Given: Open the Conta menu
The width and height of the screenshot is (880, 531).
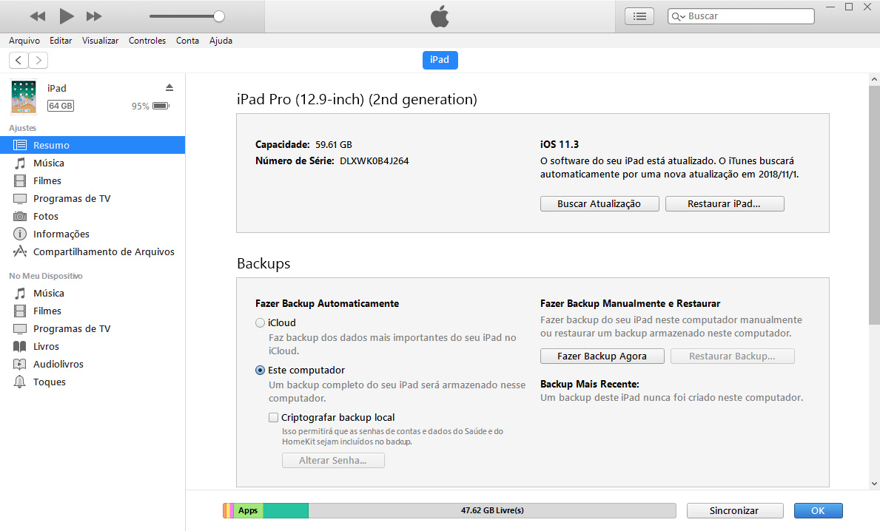Looking at the screenshot, I should point(187,41).
